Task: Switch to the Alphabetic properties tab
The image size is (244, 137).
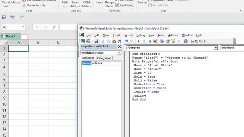Action: tap(88, 58)
